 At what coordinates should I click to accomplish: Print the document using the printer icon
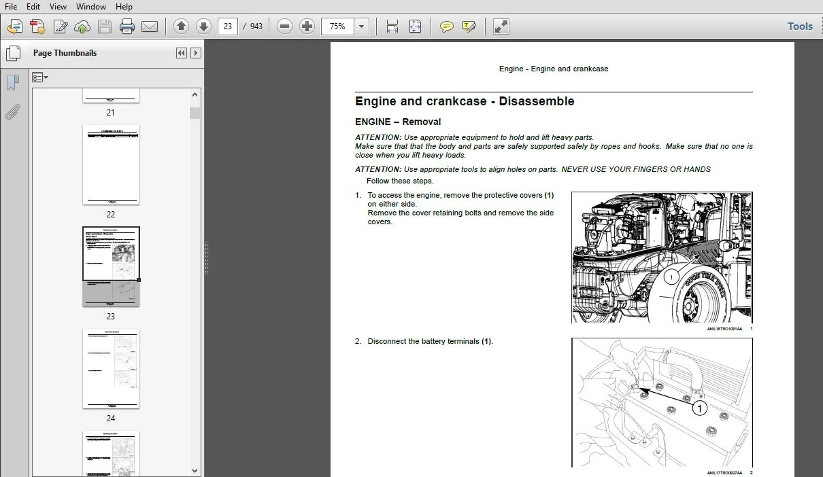(x=127, y=26)
